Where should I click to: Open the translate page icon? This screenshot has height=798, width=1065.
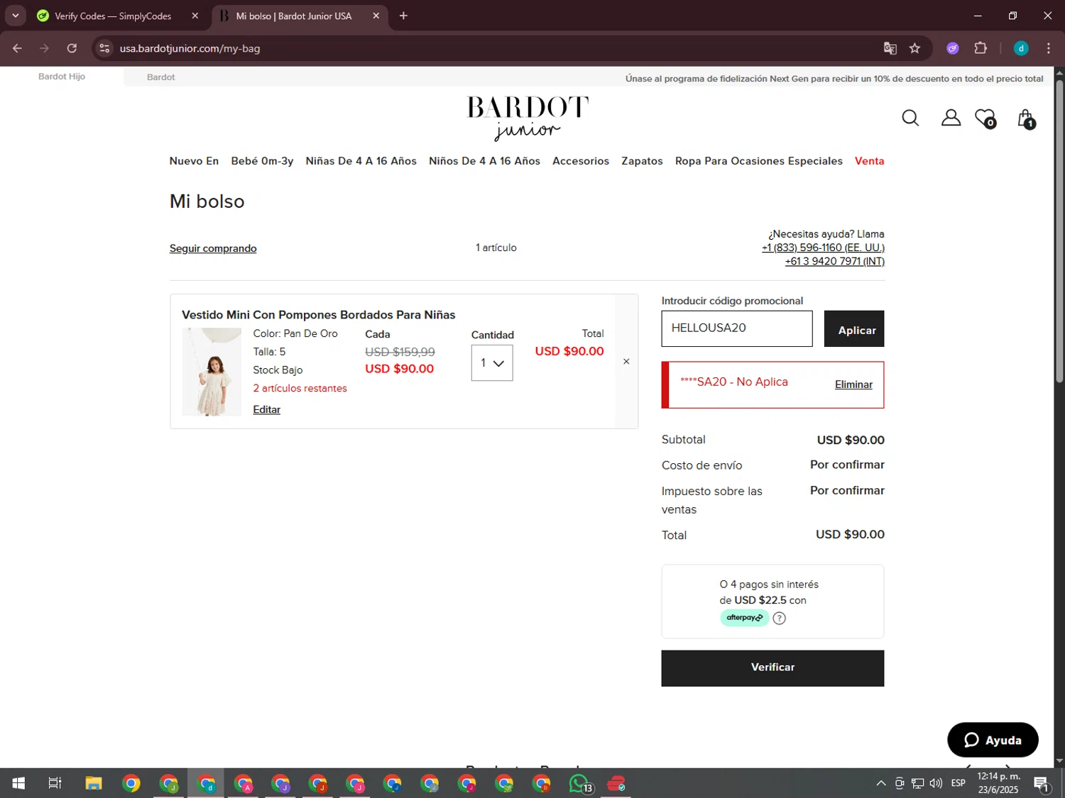(x=890, y=48)
